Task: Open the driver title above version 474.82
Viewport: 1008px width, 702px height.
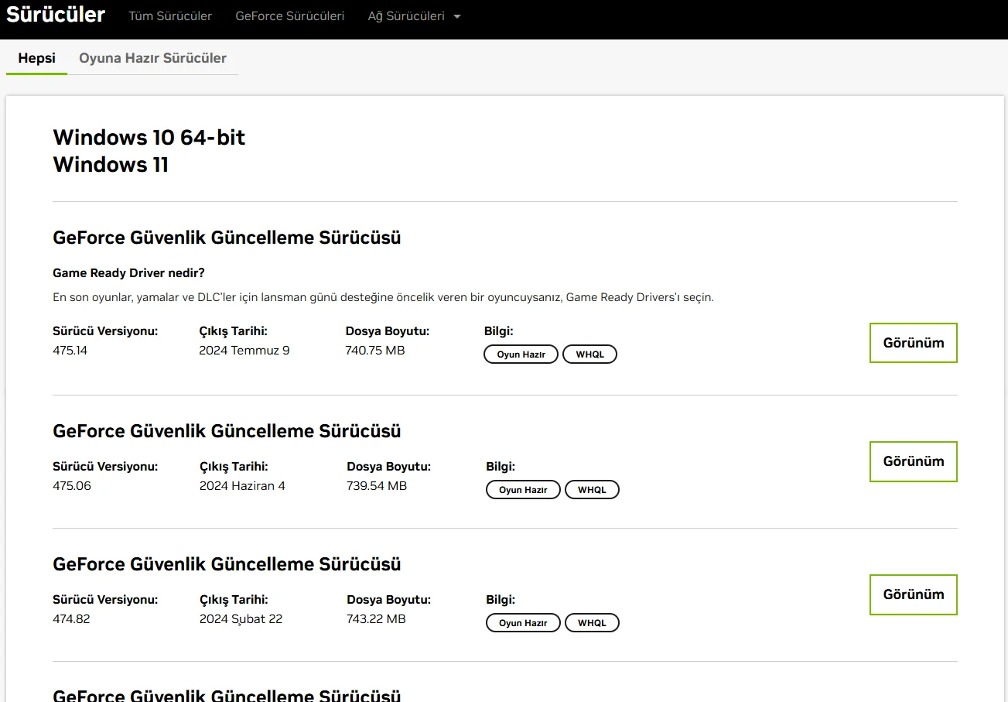Action: pyautogui.click(x=227, y=564)
